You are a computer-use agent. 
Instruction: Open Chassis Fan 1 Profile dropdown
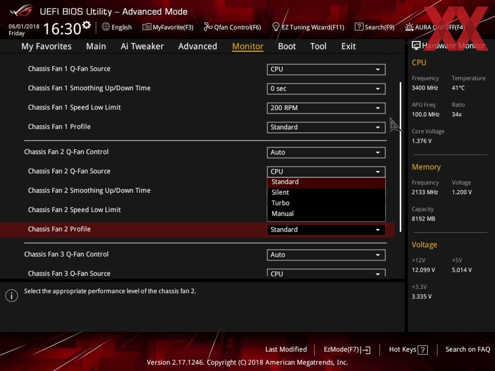(326, 127)
